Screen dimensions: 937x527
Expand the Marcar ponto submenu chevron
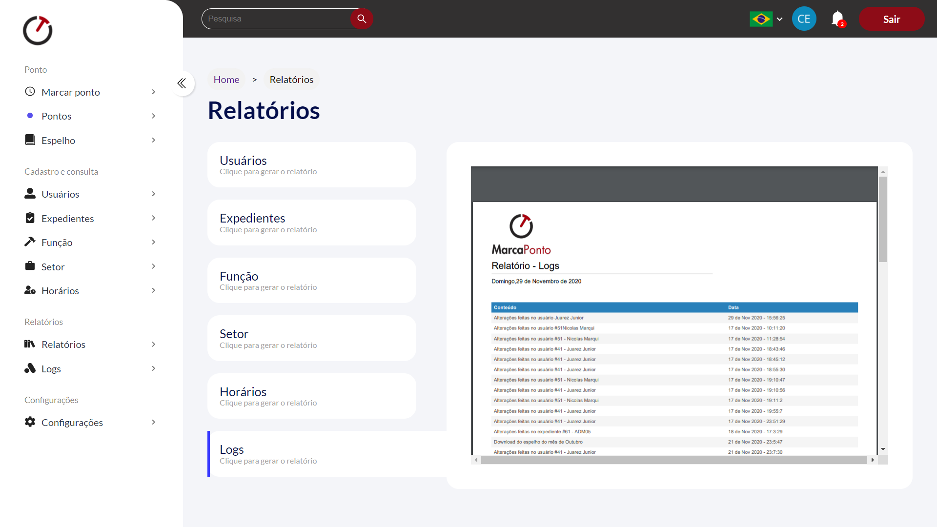154,92
